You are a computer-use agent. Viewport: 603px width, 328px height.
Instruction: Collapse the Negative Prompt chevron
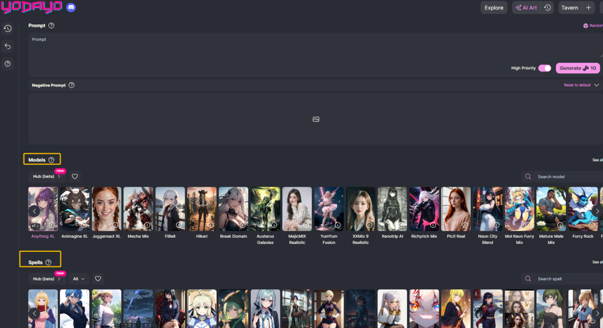[596, 85]
